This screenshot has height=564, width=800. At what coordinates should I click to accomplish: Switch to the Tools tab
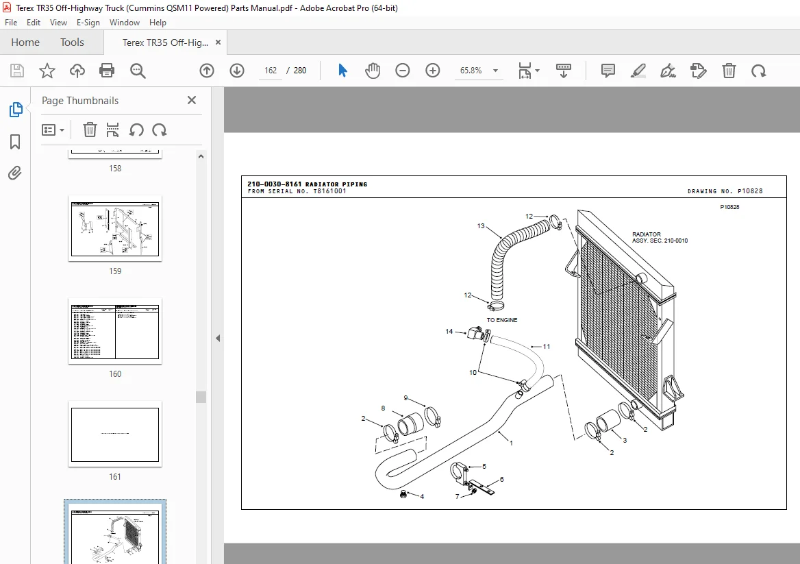click(72, 42)
